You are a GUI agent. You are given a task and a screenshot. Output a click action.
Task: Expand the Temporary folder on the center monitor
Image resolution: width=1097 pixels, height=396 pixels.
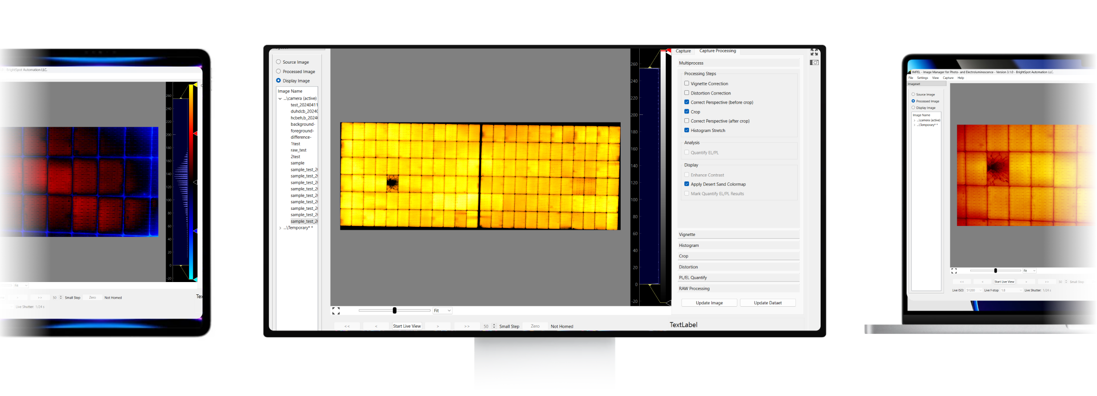pyautogui.click(x=280, y=228)
